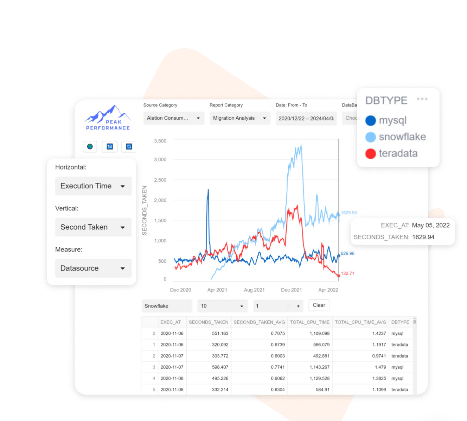Click the tooltip EXEC_AT May 05, 2022

pos(415,226)
